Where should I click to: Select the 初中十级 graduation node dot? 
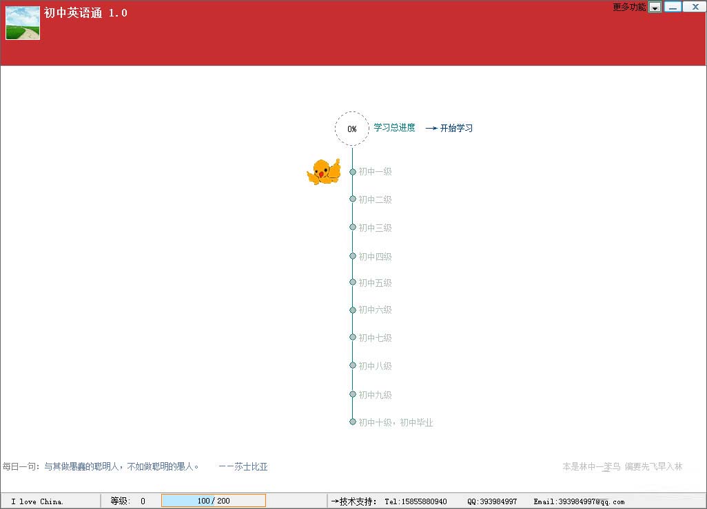(x=353, y=422)
